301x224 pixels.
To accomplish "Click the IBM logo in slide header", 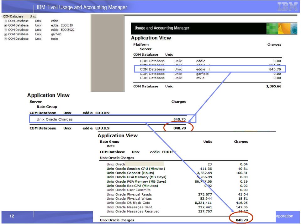I will click(x=288, y=7).
